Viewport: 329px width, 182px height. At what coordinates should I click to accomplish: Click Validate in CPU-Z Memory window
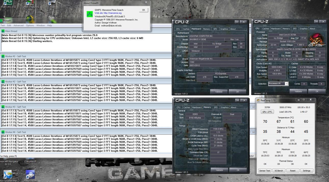pyautogui.click(x=219, y=170)
